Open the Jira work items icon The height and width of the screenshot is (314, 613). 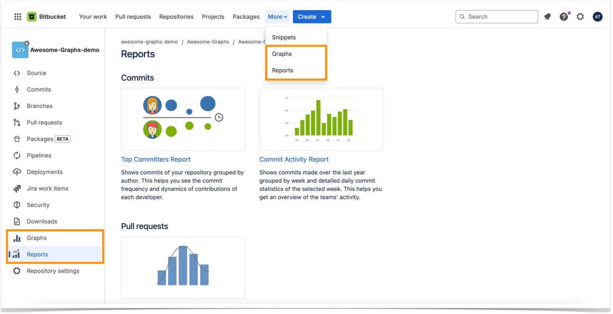click(x=16, y=188)
